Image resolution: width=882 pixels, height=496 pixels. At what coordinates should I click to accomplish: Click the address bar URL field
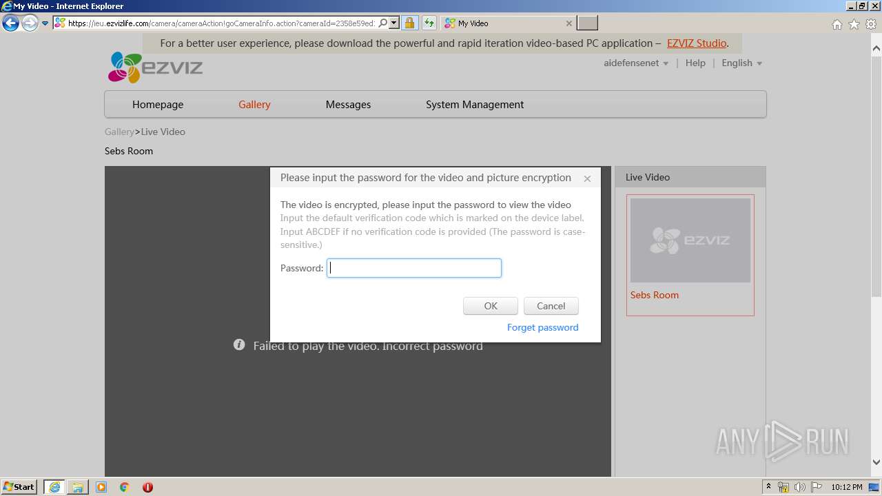(221, 23)
